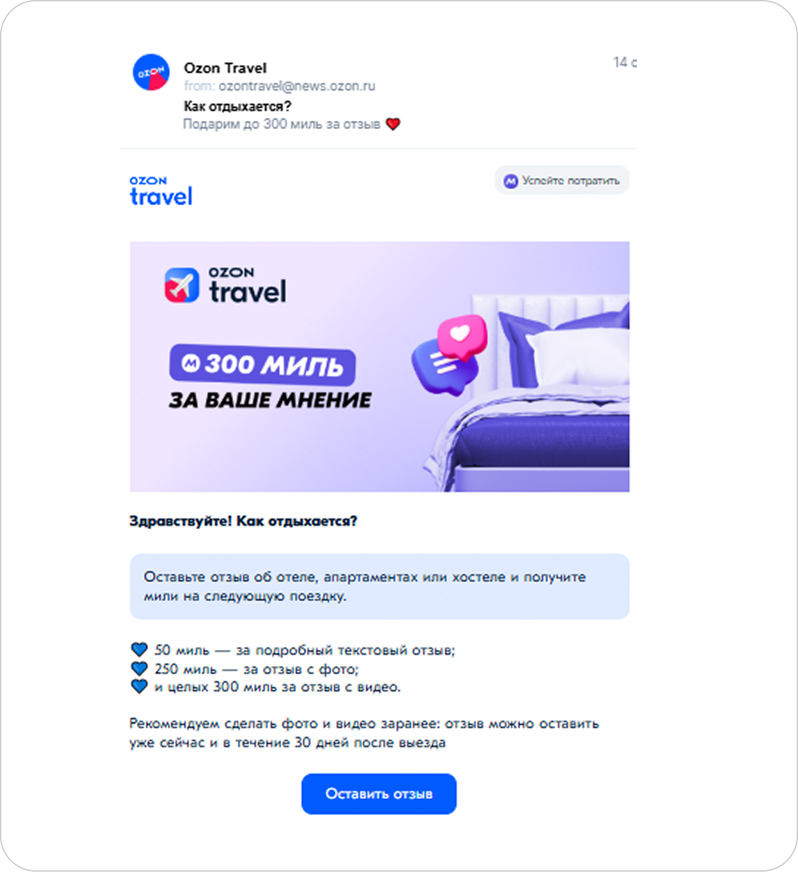Open the bed promotional banner image
This screenshot has height=872, width=798.
point(379,366)
